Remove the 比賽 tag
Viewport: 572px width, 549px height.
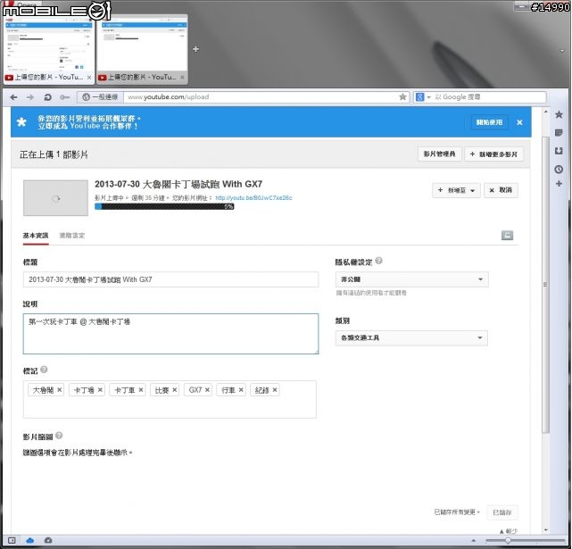pyautogui.click(x=174, y=390)
